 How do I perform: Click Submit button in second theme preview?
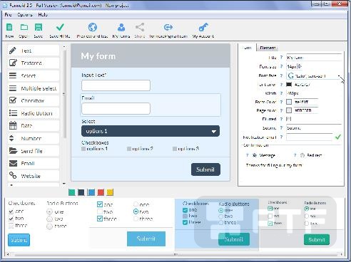point(146,239)
